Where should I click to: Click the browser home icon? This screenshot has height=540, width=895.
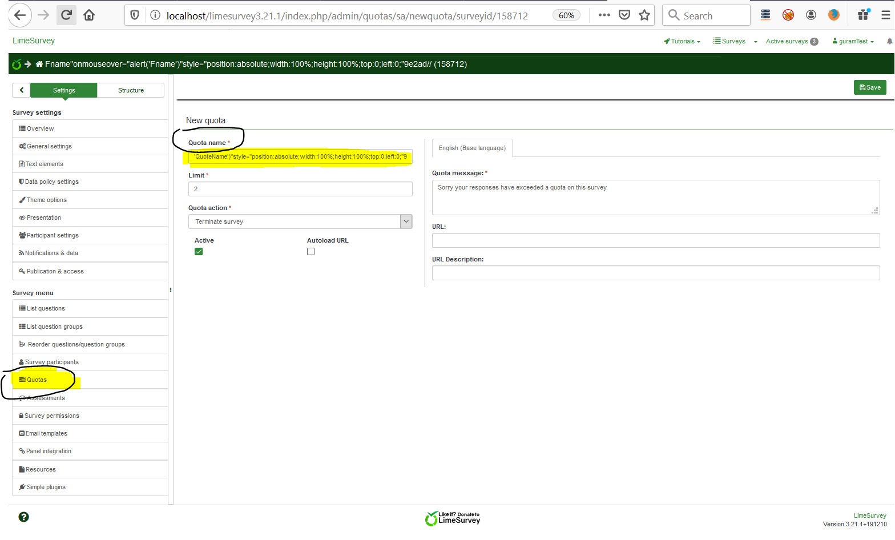(89, 15)
